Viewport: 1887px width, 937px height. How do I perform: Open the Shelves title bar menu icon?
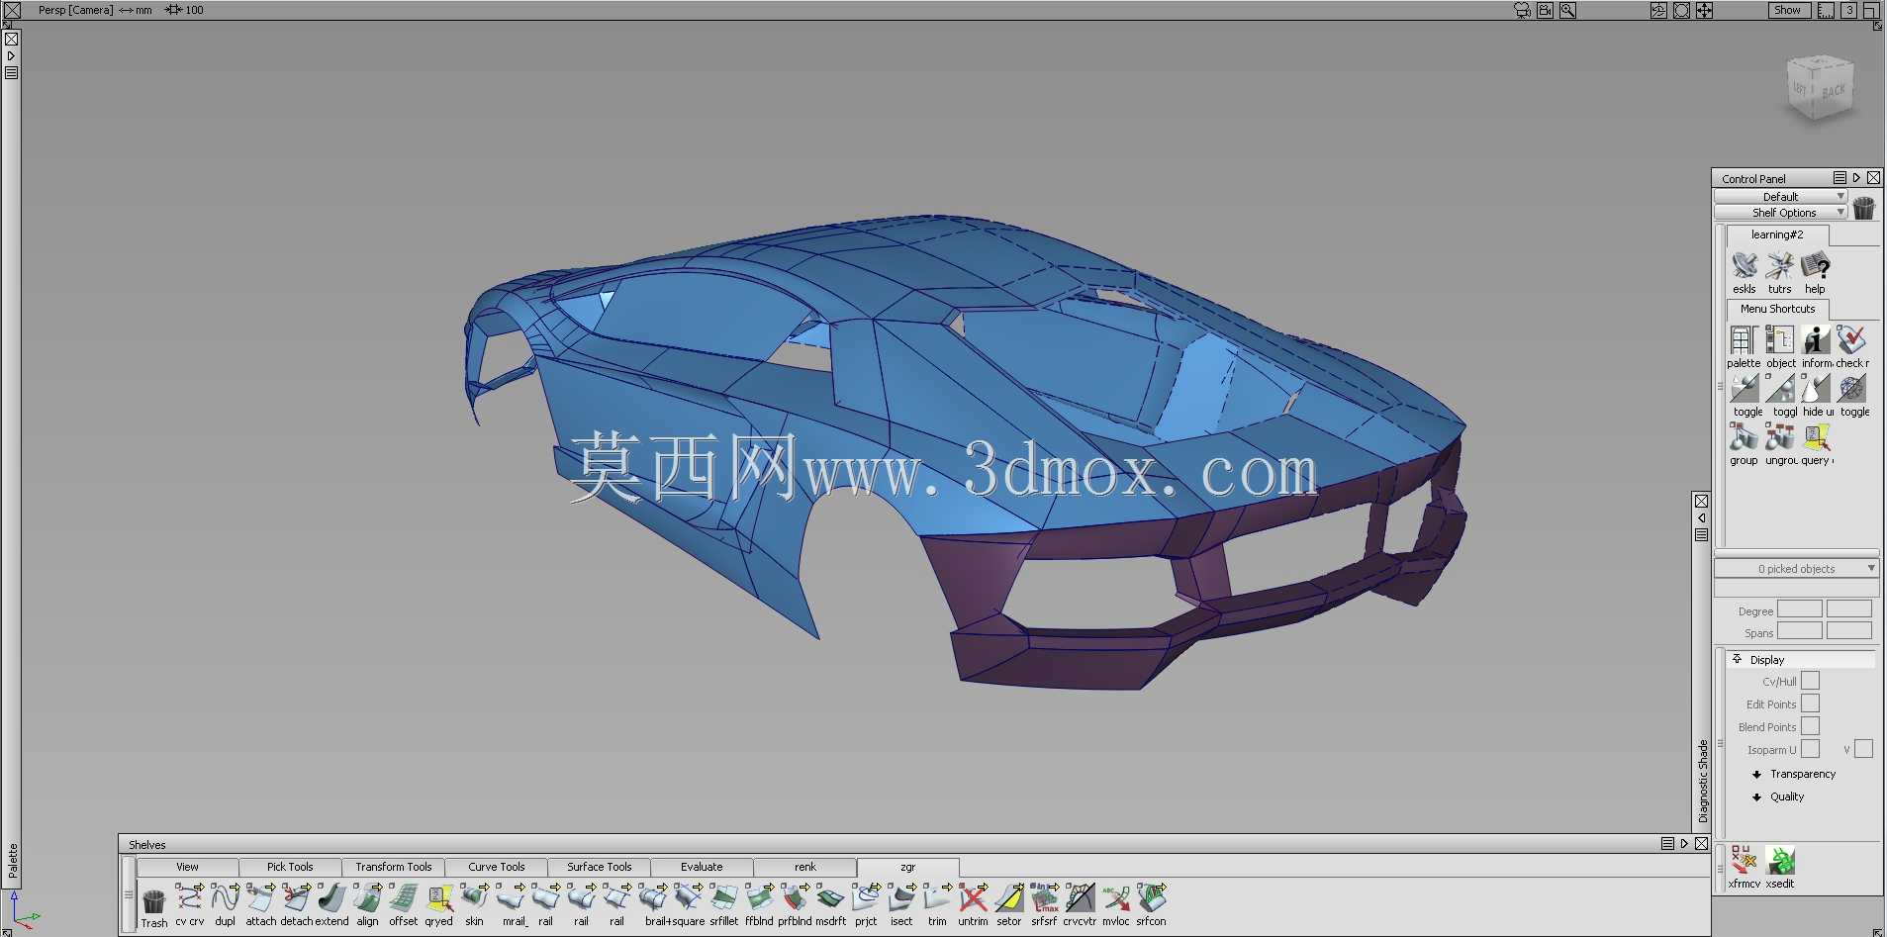pyautogui.click(x=1667, y=844)
